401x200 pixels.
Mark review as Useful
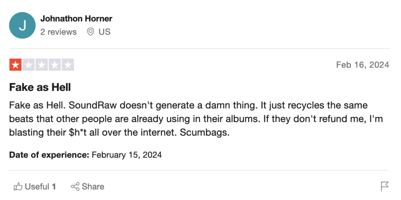click(x=34, y=186)
